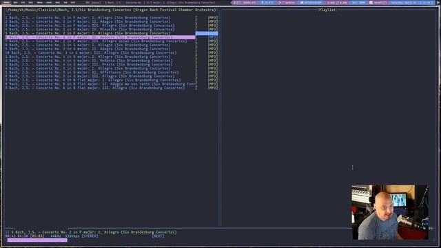Switch to the first highlighted workspace tag

pos(6,3)
